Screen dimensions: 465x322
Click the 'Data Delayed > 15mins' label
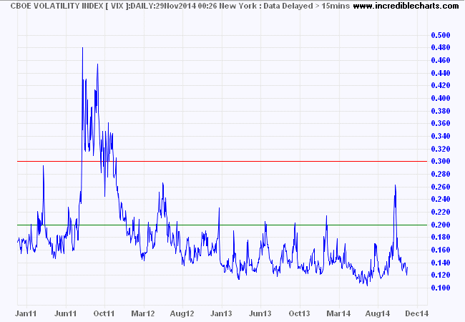(x=307, y=6)
